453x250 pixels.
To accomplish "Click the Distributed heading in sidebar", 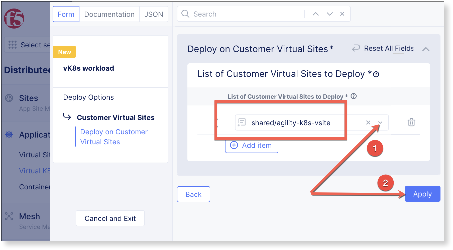I will point(27,70).
